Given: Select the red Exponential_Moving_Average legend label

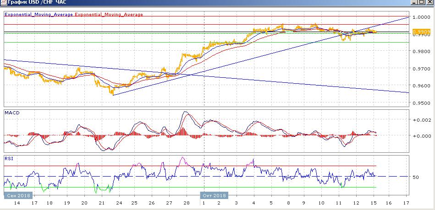Looking at the screenshot, I should [x=109, y=14].
